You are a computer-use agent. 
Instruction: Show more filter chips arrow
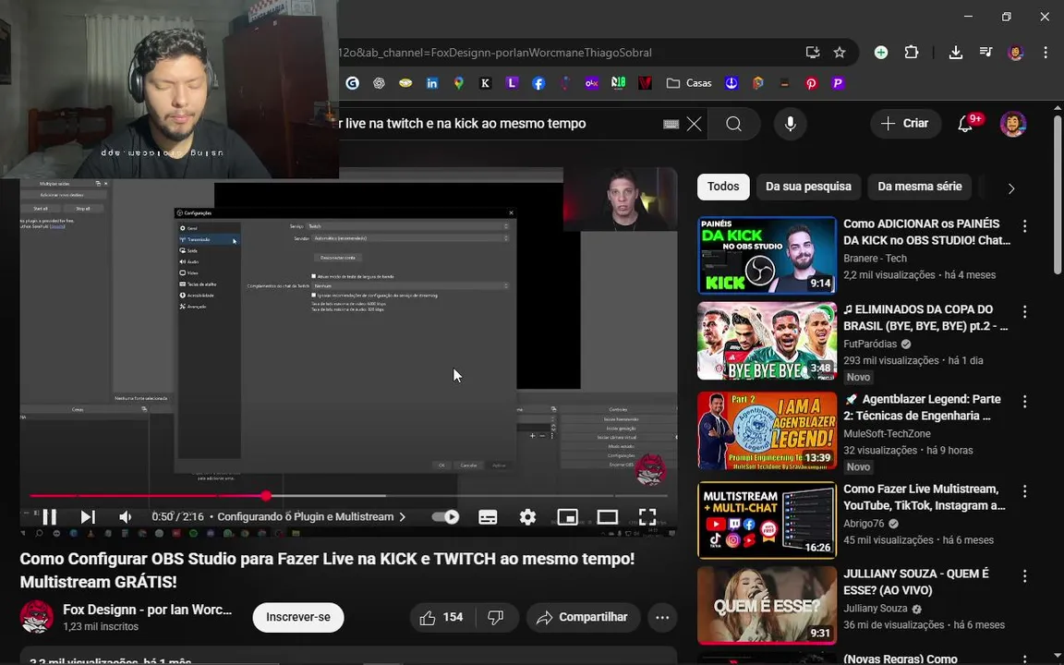pyautogui.click(x=1011, y=188)
